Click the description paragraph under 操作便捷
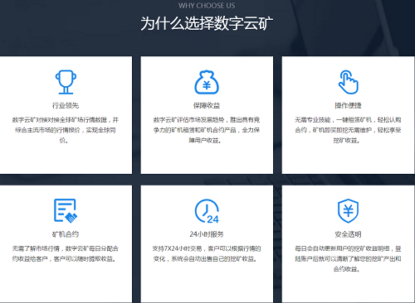This screenshot has height=303, width=415. coord(348,130)
